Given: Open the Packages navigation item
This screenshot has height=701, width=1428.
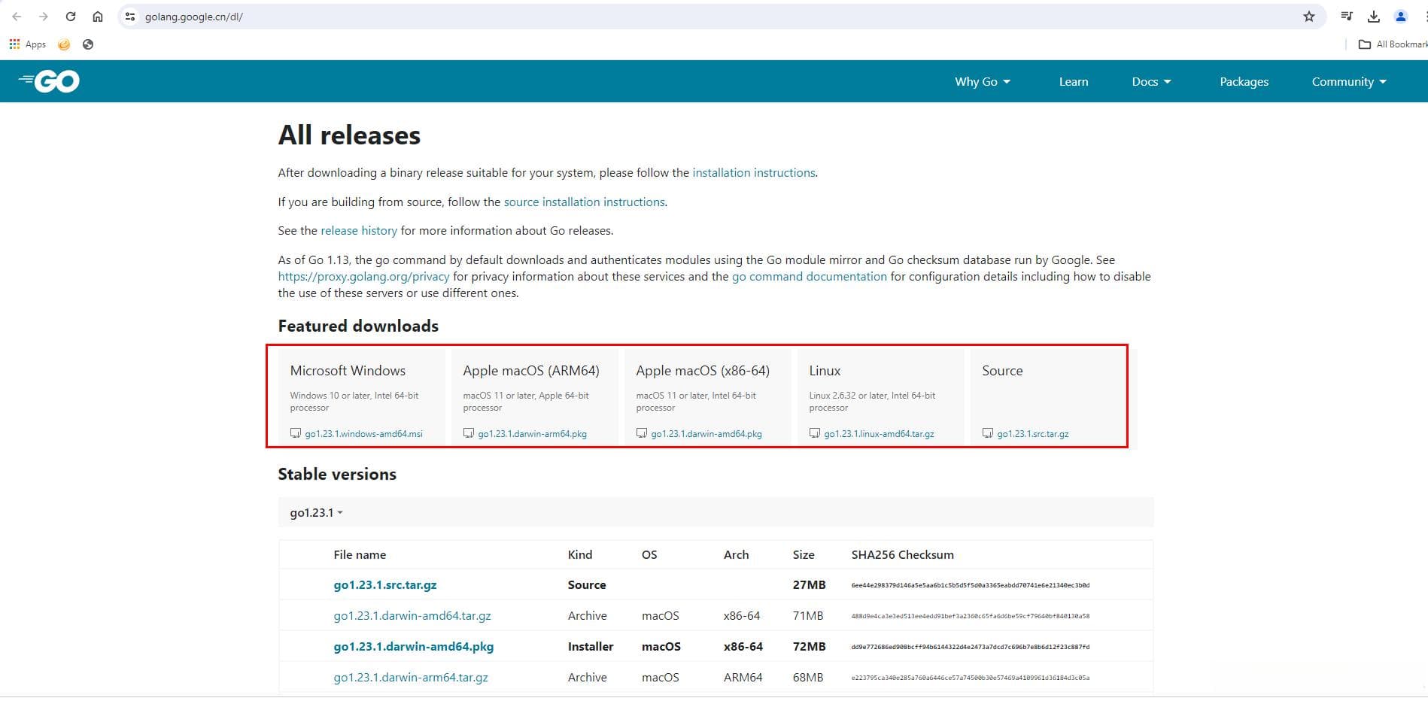Looking at the screenshot, I should tap(1244, 81).
